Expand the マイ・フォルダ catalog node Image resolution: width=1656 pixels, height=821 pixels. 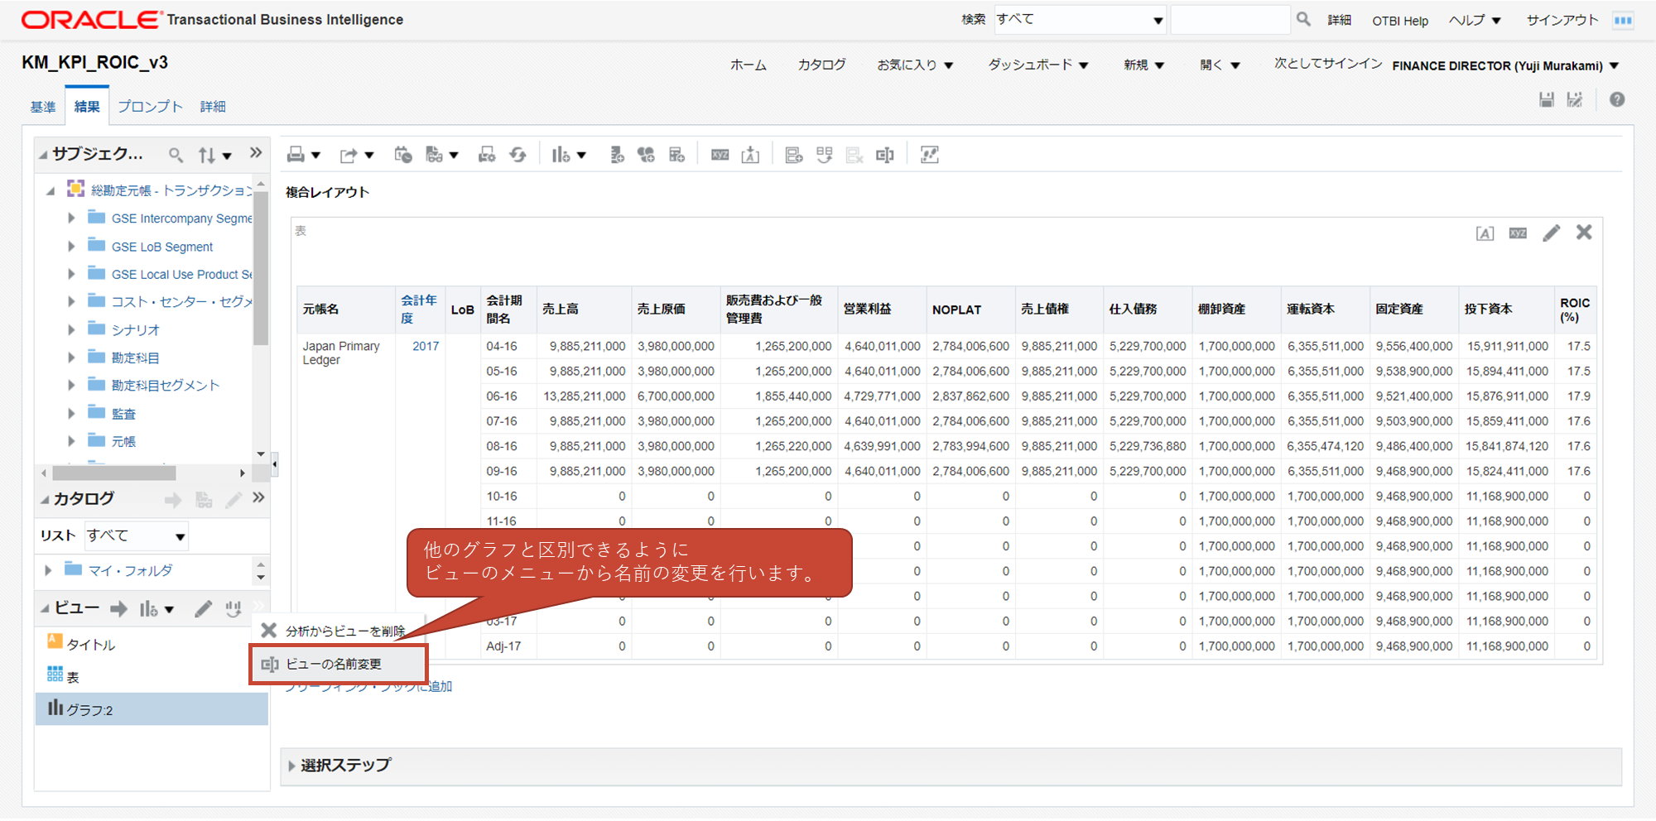(48, 570)
